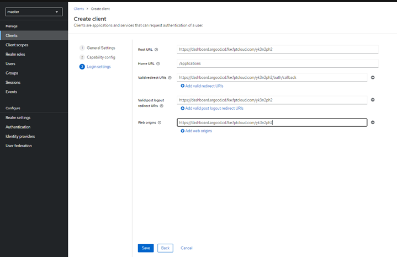Go to Capability config step
397x257 pixels.
[x=100, y=57]
